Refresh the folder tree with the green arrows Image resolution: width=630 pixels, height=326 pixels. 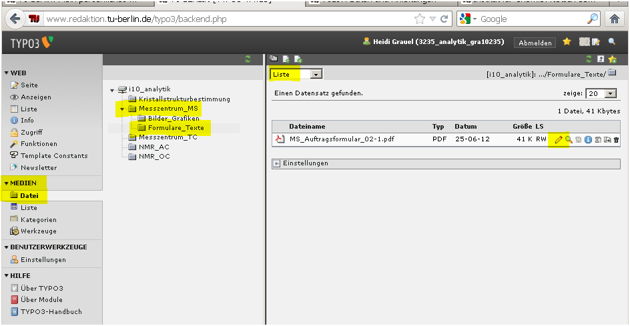[248, 59]
